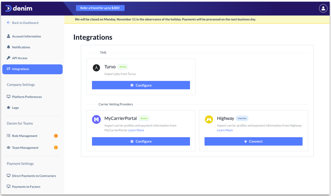Click the back arrow icon beside Back to Dashboard
This screenshot has height=196, width=331.
[x=8, y=23]
